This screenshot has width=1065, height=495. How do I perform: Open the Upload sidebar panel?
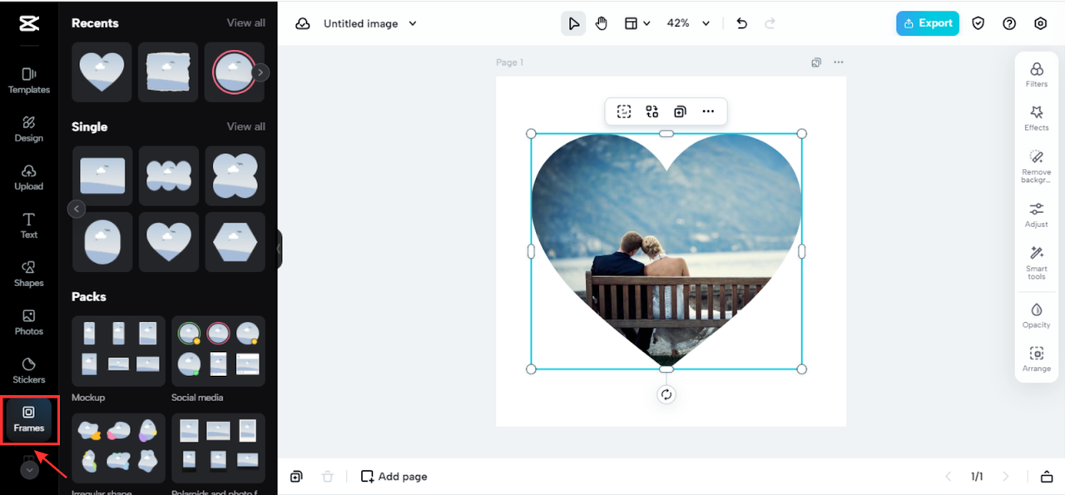click(x=28, y=177)
